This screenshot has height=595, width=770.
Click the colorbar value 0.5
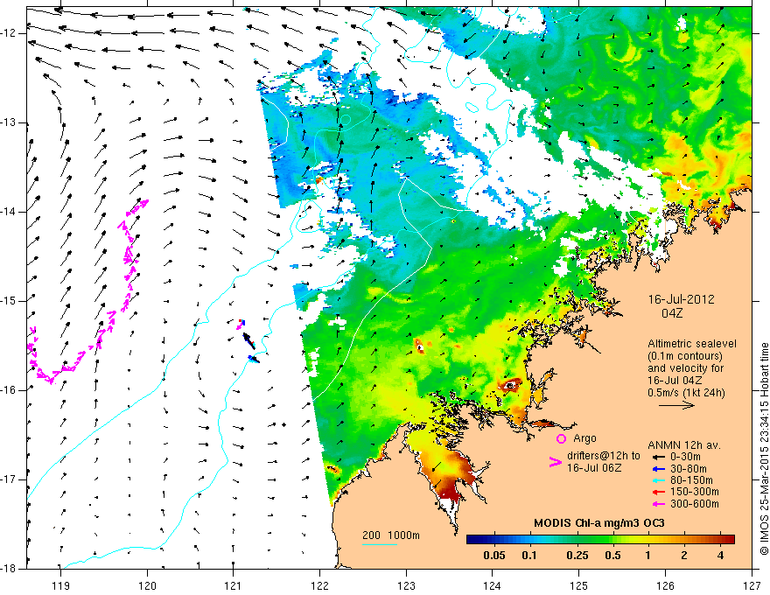612,556
